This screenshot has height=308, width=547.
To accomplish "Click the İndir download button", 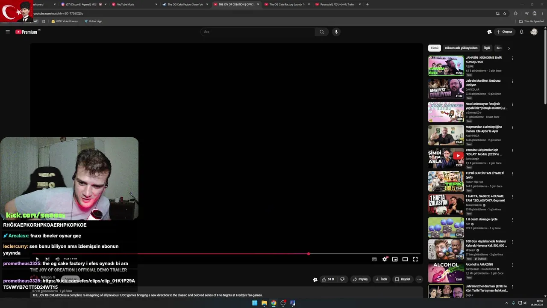I will click(381, 279).
